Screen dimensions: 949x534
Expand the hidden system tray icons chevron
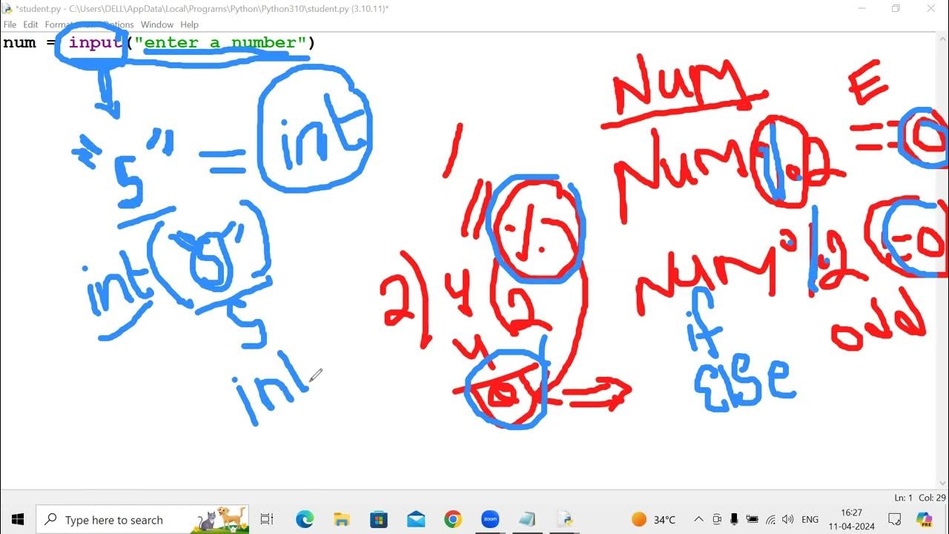[698, 519]
